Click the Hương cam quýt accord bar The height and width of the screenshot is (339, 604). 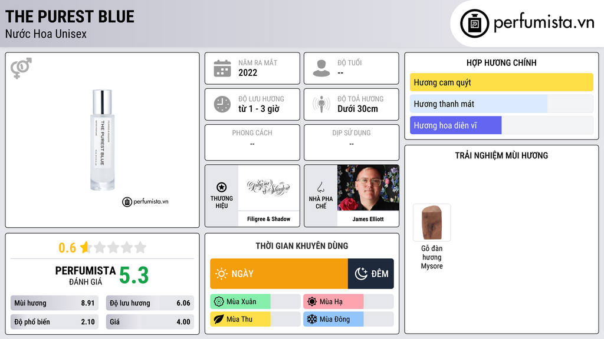point(501,82)
